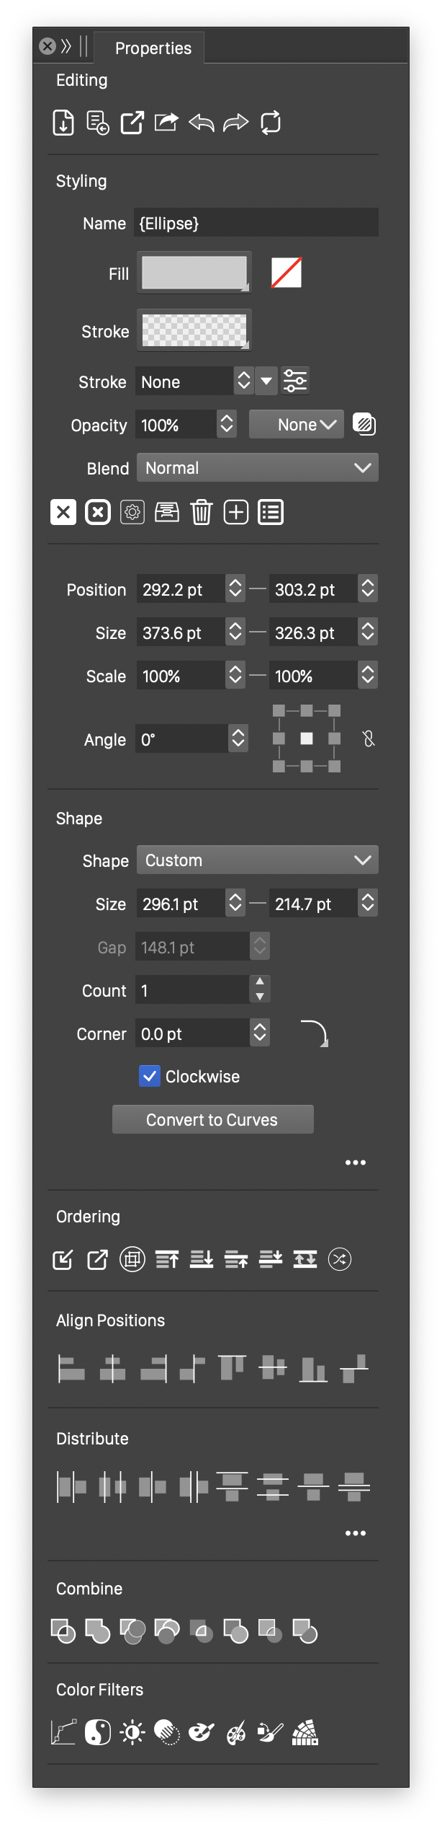This screenshot has height=1826, width=442.
Task: Click the shuffle order icon in Ordering
Action: click(340, 1259)
